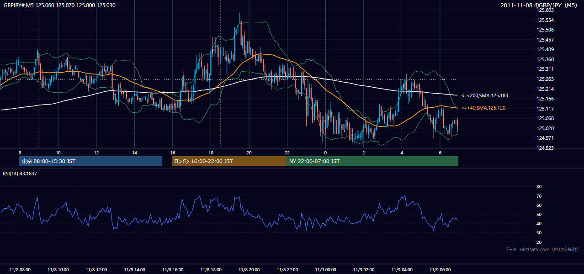584x274 pixels.
Task: Click the 11/8 18:00 time axis label
Action: [x=211, y=270]
